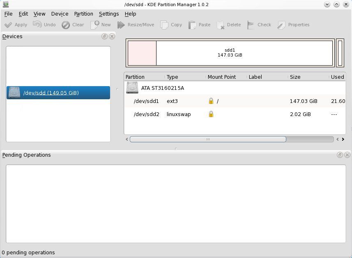
Task: Close the Devices panel
Action: 112,37
